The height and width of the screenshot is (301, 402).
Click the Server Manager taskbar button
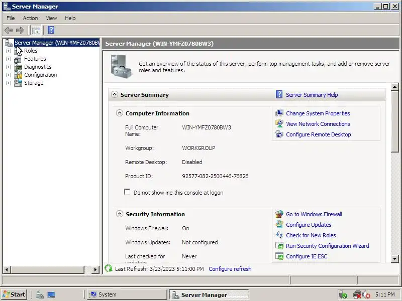[209, 294]
